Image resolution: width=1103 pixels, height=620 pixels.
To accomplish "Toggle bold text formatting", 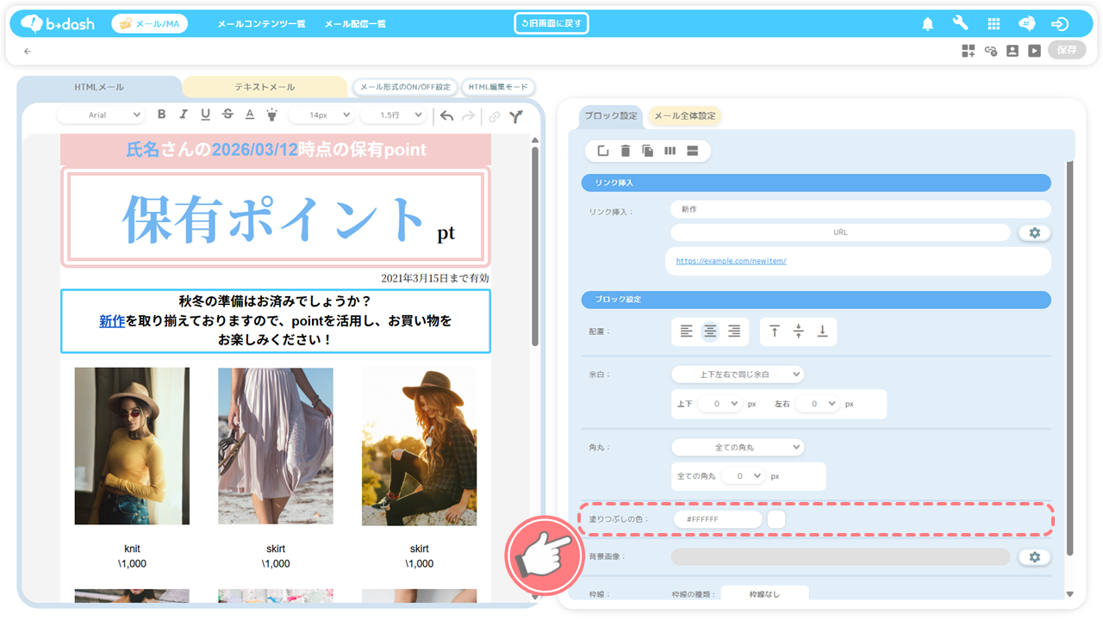I will click(161, 115).
